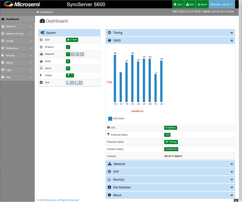Open the Welcome admin dropdown
Screen dimensions: 242x202
[222, 4]
